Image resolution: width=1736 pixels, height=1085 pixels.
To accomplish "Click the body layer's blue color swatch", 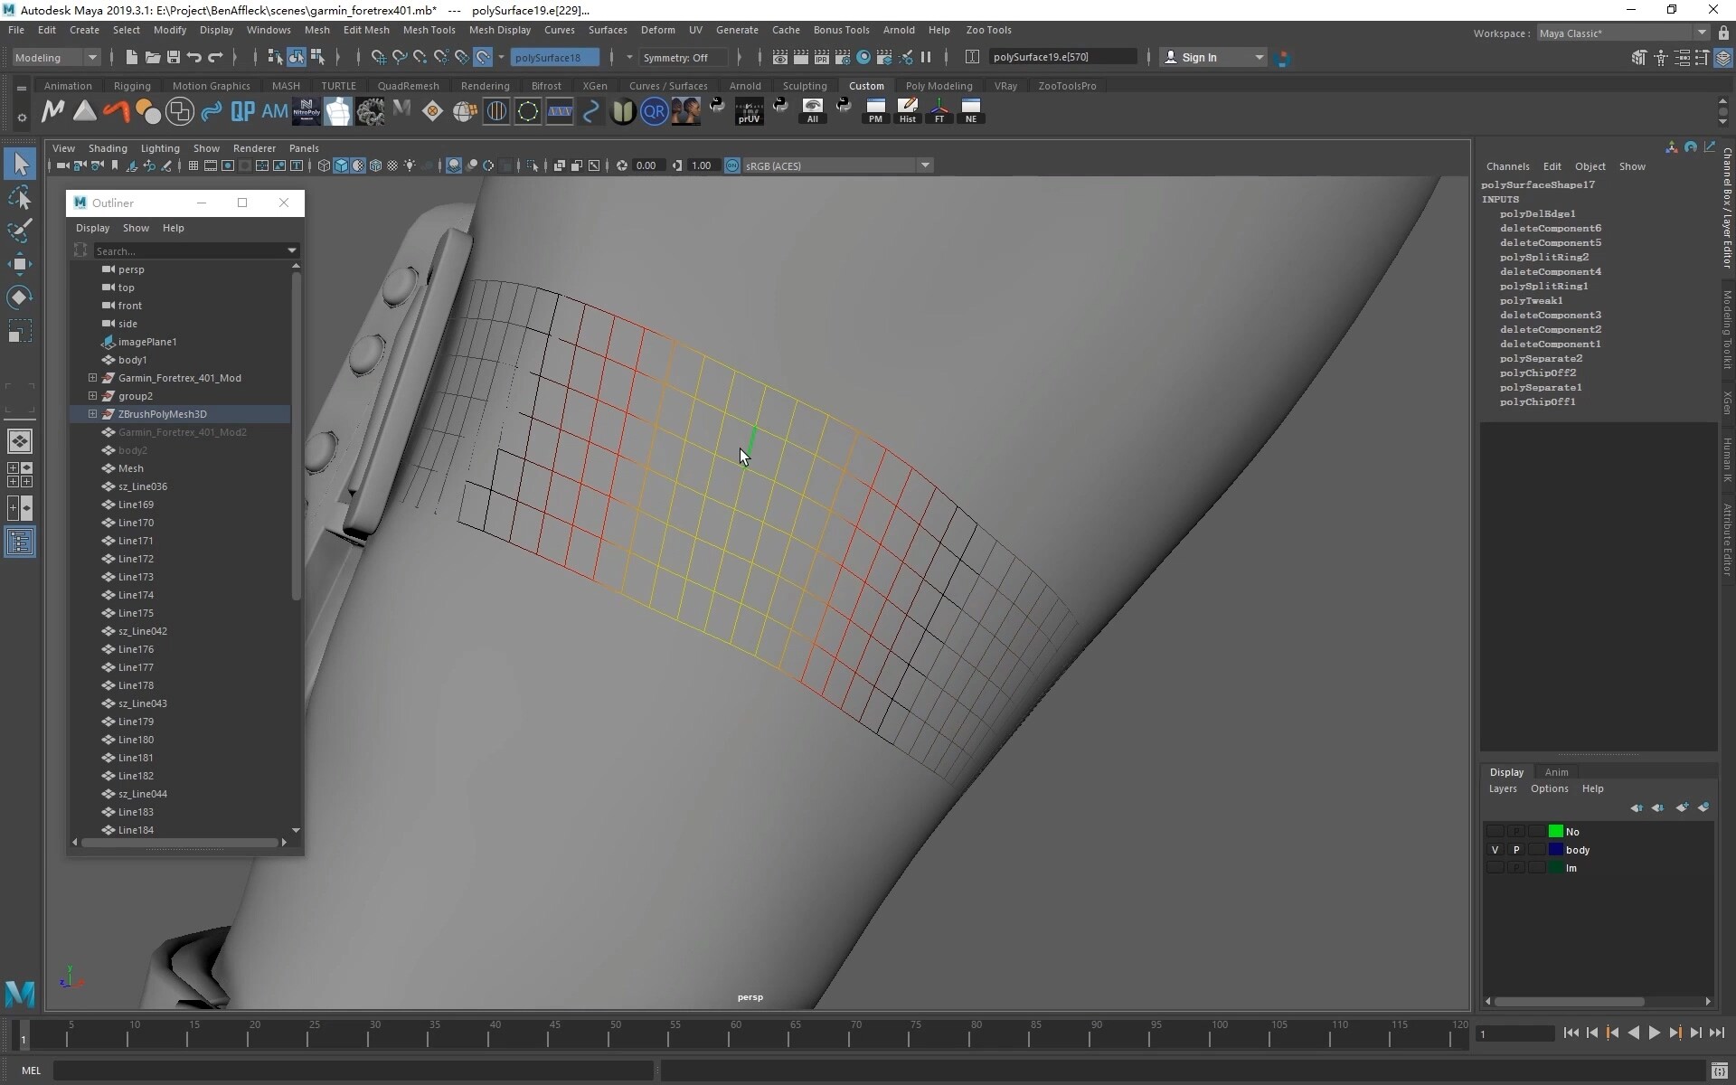I will click(1555, 850).
